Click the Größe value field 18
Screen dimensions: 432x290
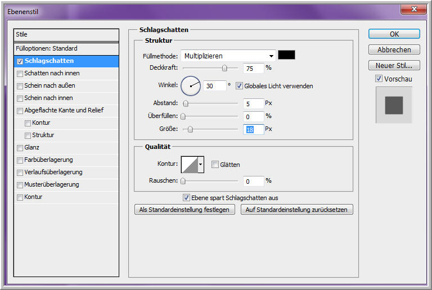click(254, 129)
